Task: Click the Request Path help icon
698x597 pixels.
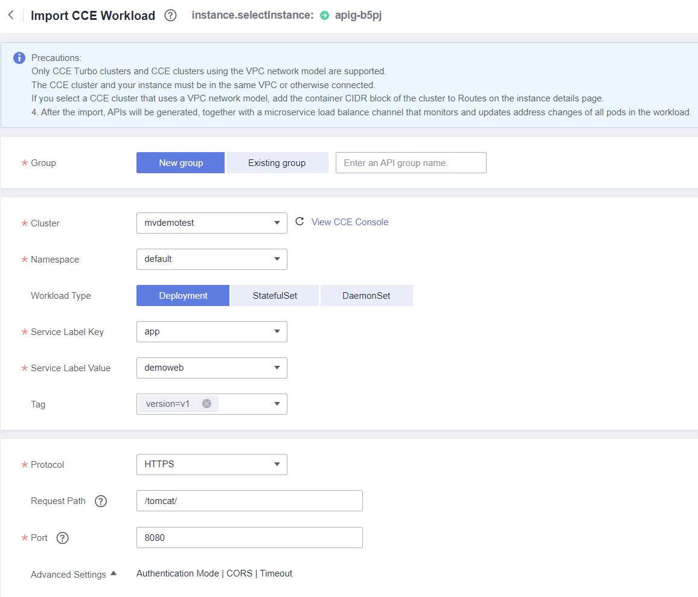Action: 101,501
